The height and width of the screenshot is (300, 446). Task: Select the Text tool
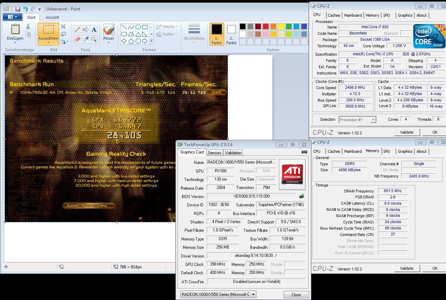coord(94,30)
